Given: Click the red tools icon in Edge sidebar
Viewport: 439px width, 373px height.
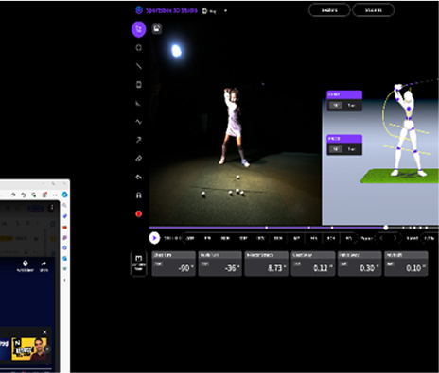Looking at the screenshot, I should [x=64, y=227].
